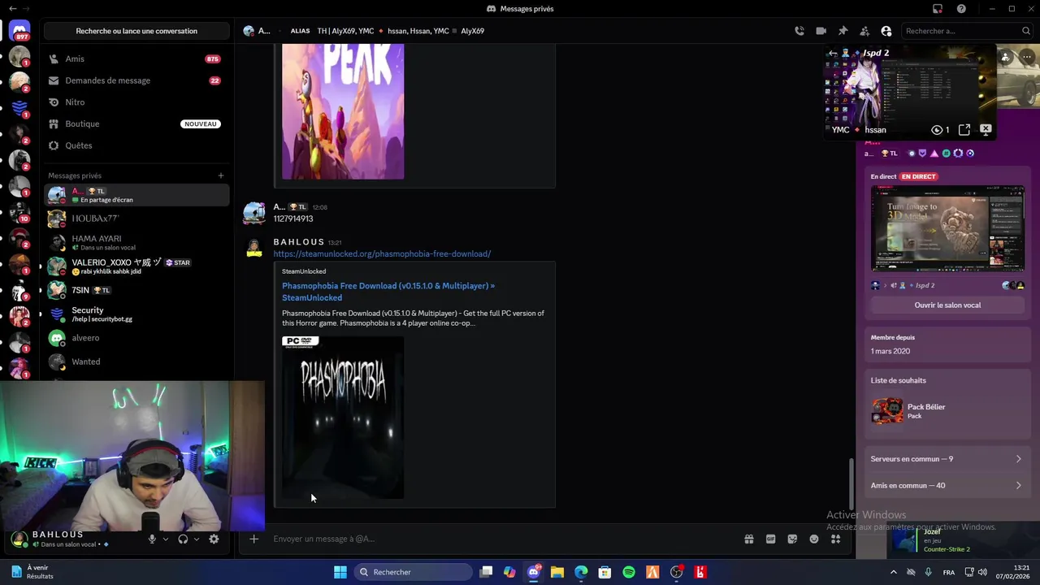This screenshot has height=585, width=1040.
Task: Open conversation with Wanted
Action: tap(136, 362)
